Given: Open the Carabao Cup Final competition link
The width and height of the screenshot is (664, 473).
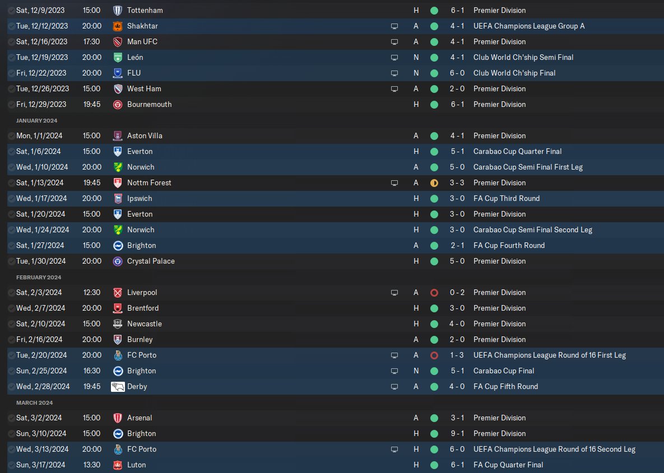Looking at the screenshot, I should (x=504, y=371).
